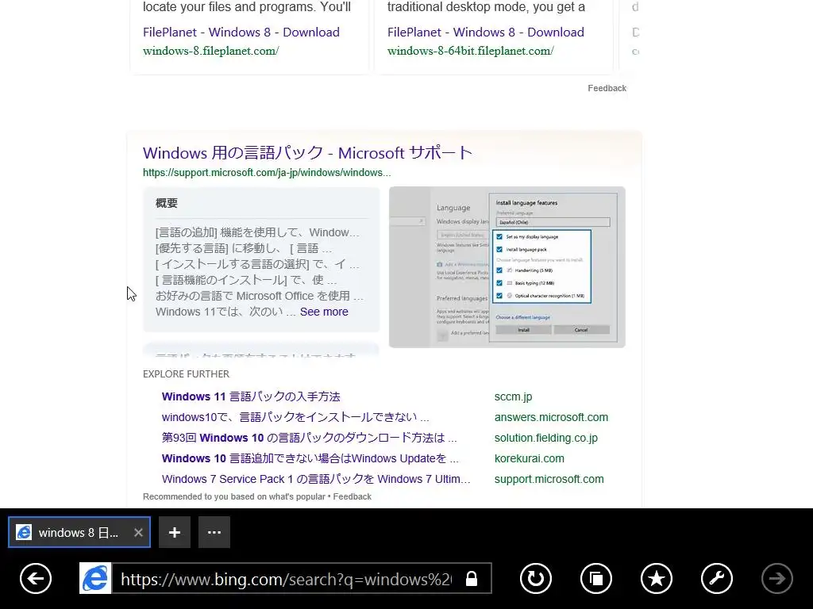Image resolution: width=813 pixels, height=609 pixels.
Task: Click the lock security icon in address bar
Action: tap(472, 578)
